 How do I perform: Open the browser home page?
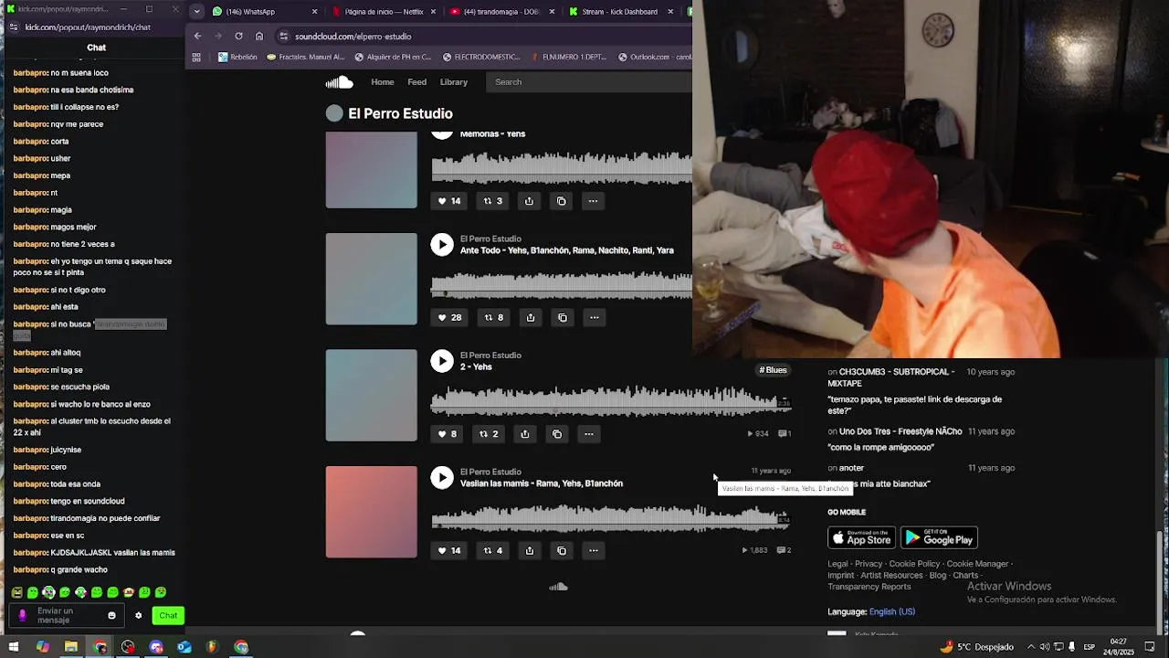pyautogui.click(x=259, y=37)
